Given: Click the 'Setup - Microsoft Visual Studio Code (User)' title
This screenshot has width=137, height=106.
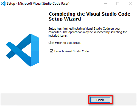Looking at the screenshot, I should click(38, 4).
